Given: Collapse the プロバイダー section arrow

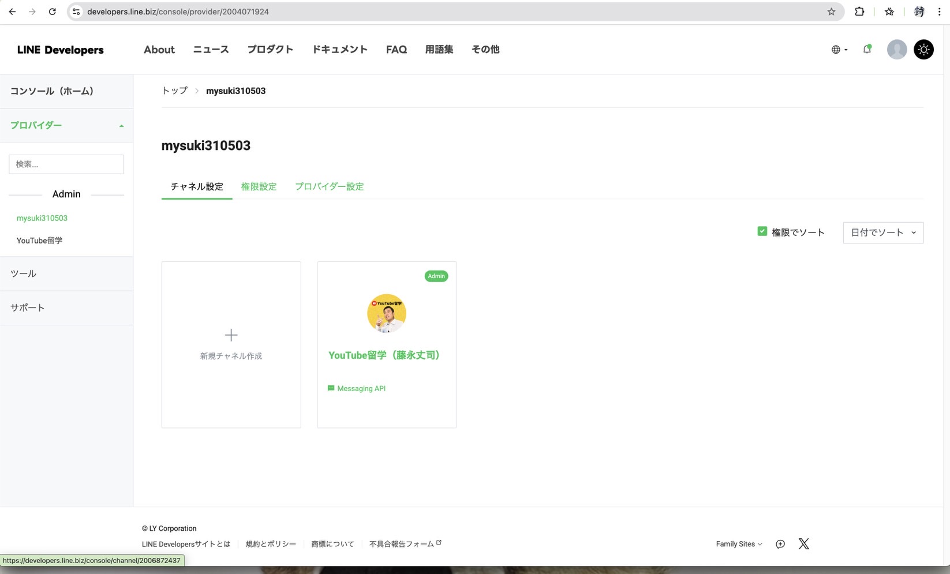Looking at the screenshot, I should (x=121, y=126).
